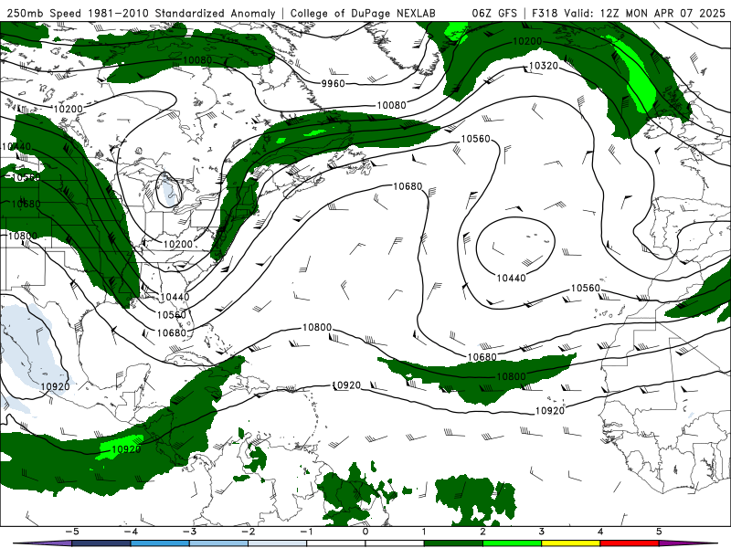This screenshot has width=731, height=548.
Task: Select the pale blue -2 to -1 colorbar swatch
Action: pos(278,543)
